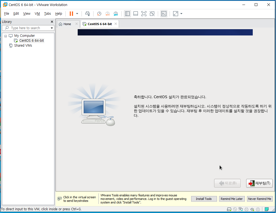The height and width of the screenshot is (213, 276).
Task: Click the network adapter status icon
Action: click(241, 209)
